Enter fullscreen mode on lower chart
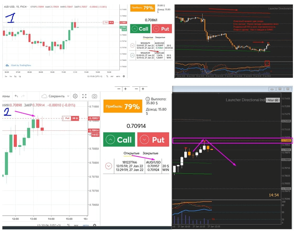Viewport: 295px width, 232px height. tap(84, 96)
